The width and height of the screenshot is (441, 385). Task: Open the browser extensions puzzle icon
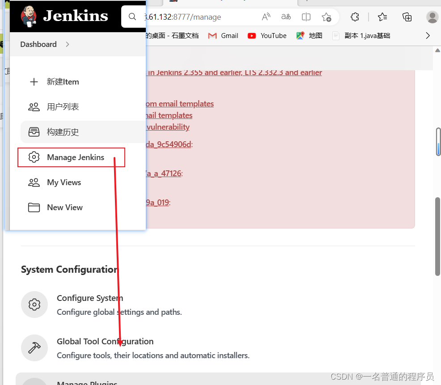pyautogui.click(x=355, y=17)
